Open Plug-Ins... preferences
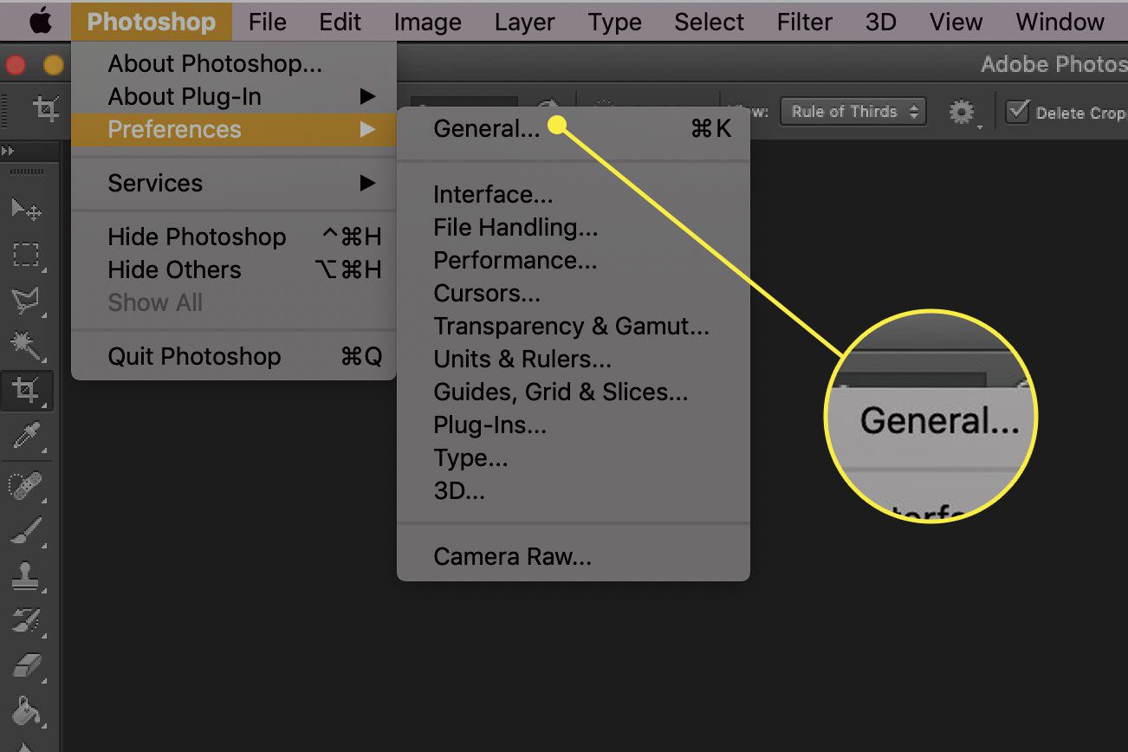This screenshot has width=1128, height=752. [x=573, y=425]
